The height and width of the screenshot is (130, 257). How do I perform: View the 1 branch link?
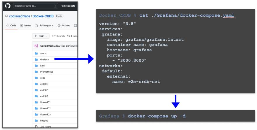tap(58, 36)
